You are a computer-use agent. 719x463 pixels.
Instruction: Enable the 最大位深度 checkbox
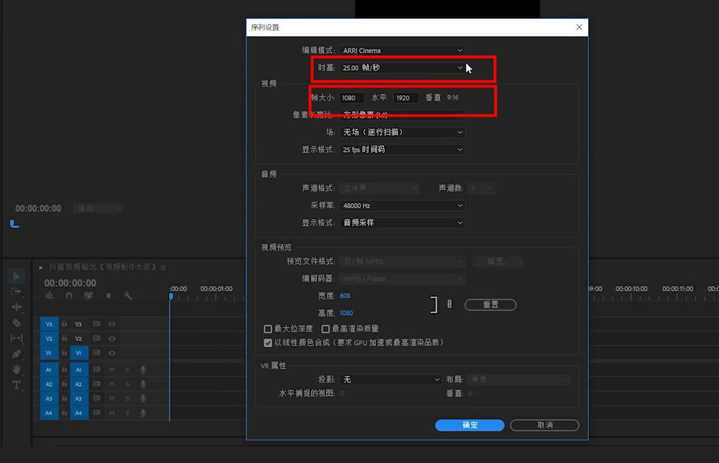[x=267, y=328]
